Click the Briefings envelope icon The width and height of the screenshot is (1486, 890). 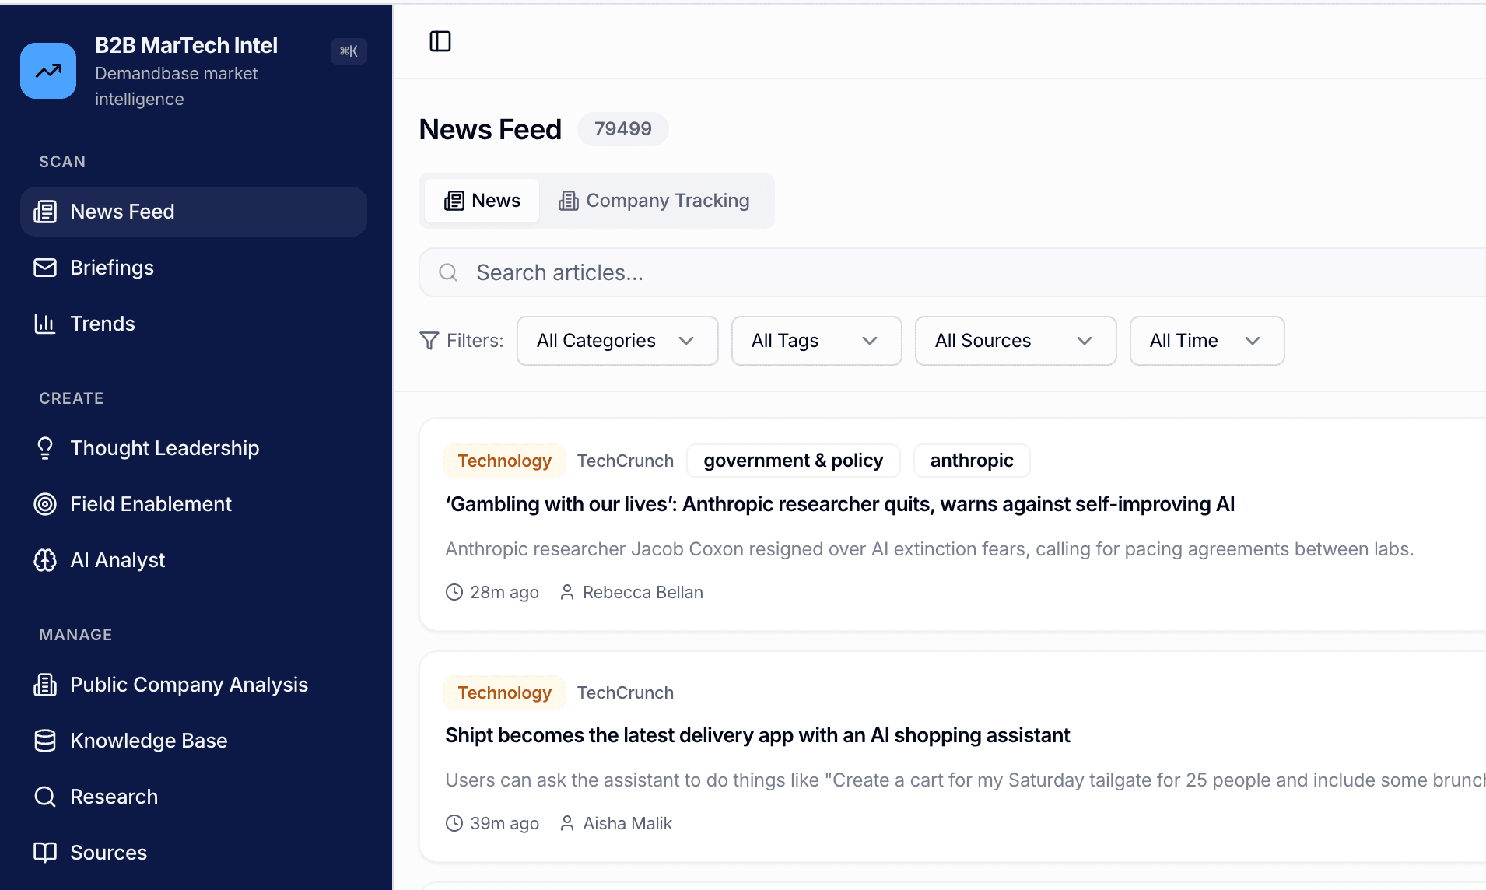click(45, 268)
